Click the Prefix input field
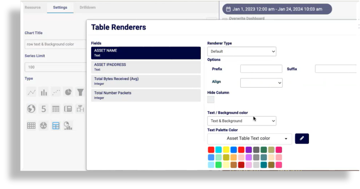 point(261,69)
